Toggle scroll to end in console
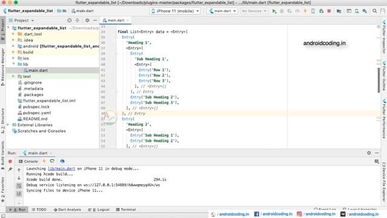This screenshot has height=218, width=387. 19,194
